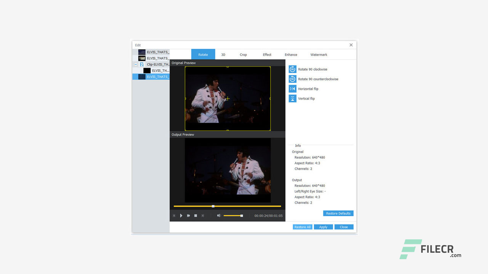
Task: Mute the preview audio with the speaker icon
Action: point(219,216)
